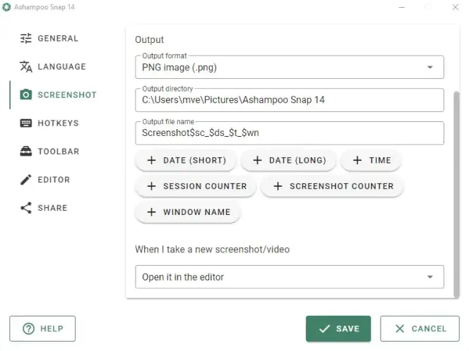The width and height of the screenshot is (469, 351).
Task: Switch to the Hotkeys settings tab
Action: coord(58,123)
